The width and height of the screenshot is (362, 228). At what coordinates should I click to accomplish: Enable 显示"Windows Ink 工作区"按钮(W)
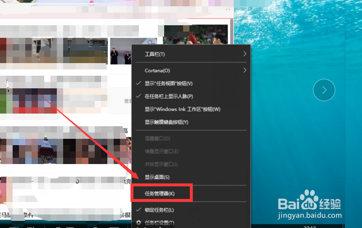pos(191,109)
